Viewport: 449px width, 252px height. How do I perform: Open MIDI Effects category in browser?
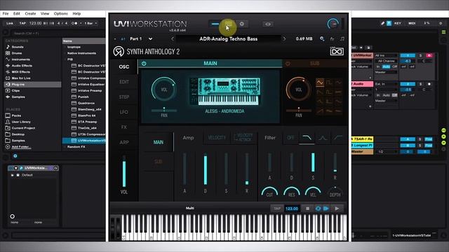click(x=20, y=72)
